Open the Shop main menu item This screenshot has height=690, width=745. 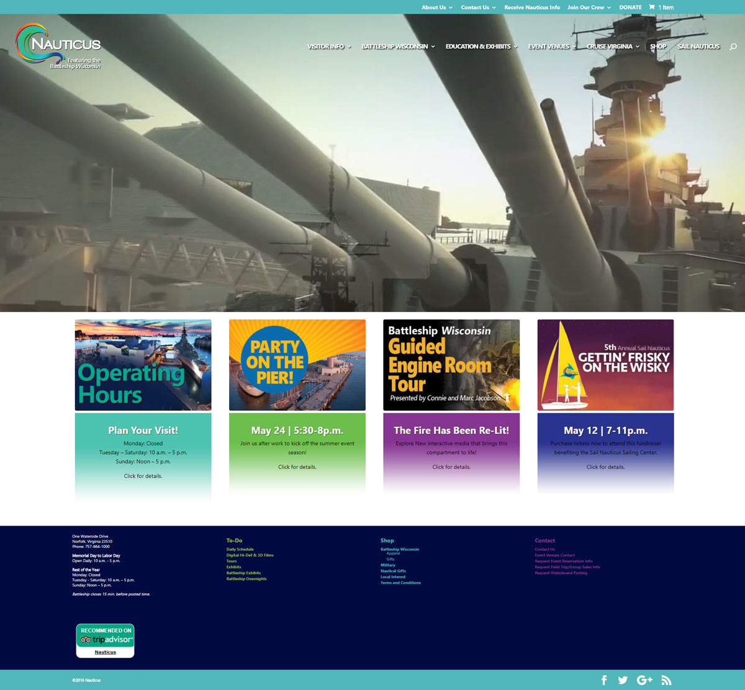[658, 47]
